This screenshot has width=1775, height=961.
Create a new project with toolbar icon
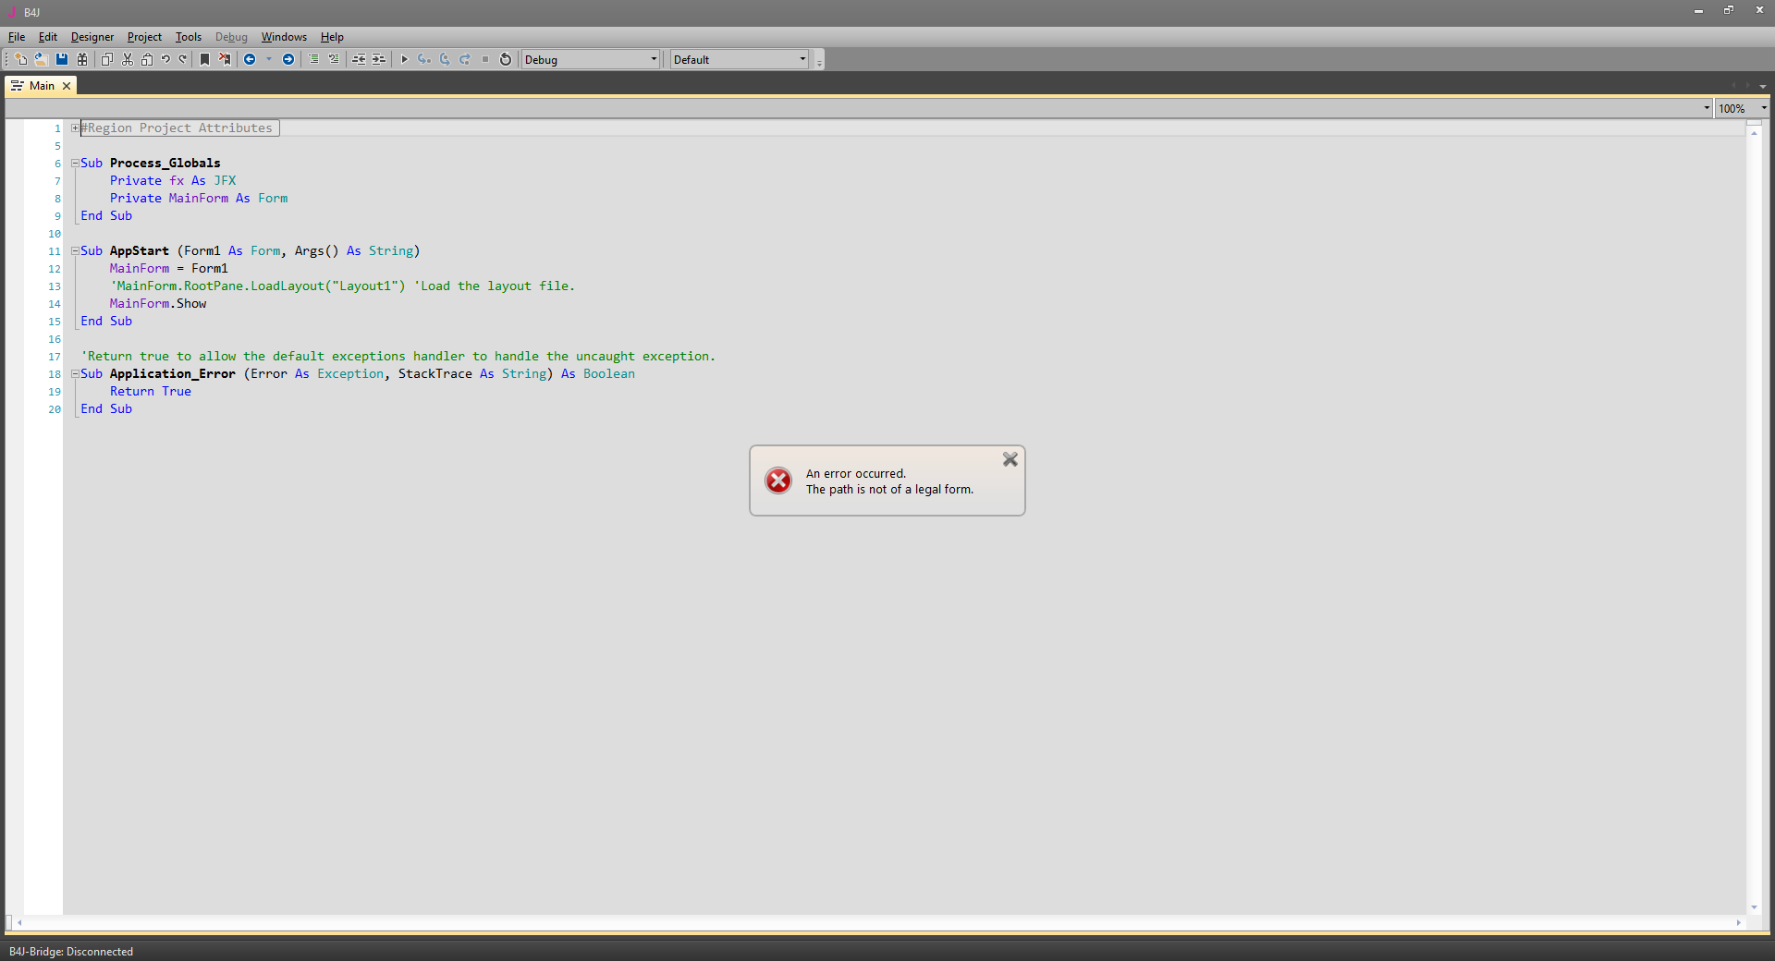pos(21,59)
